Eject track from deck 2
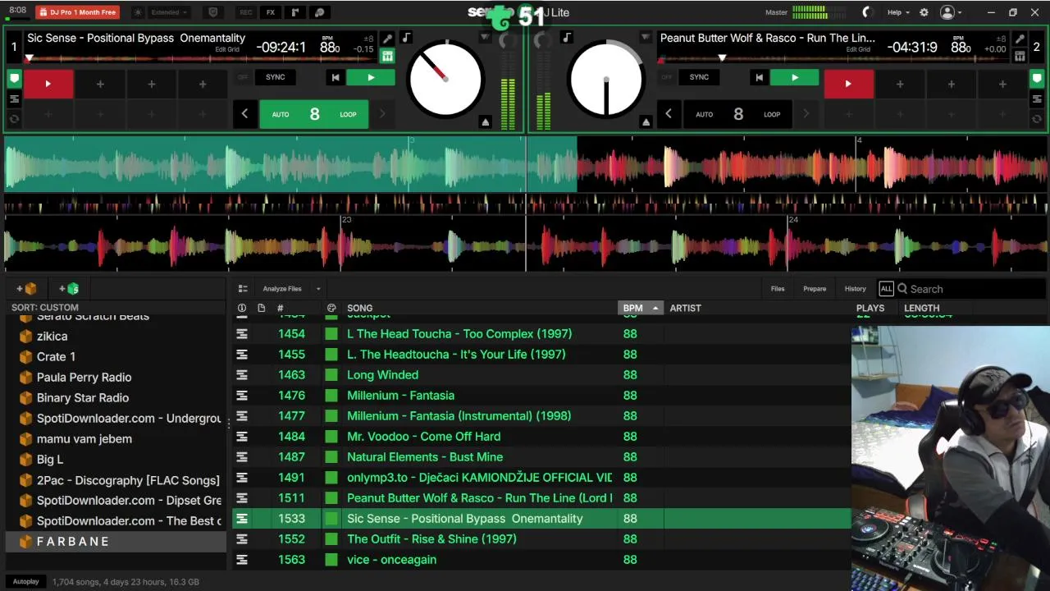The height and width of the screenshot is (591, 1050). tap(646, 121)
